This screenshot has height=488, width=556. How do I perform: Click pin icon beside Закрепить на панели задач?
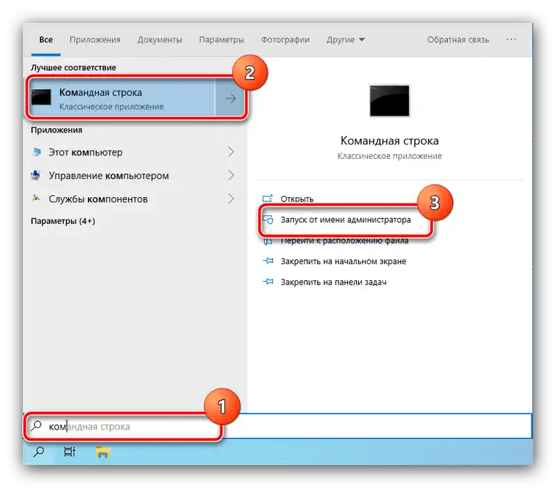click(268, 282)
